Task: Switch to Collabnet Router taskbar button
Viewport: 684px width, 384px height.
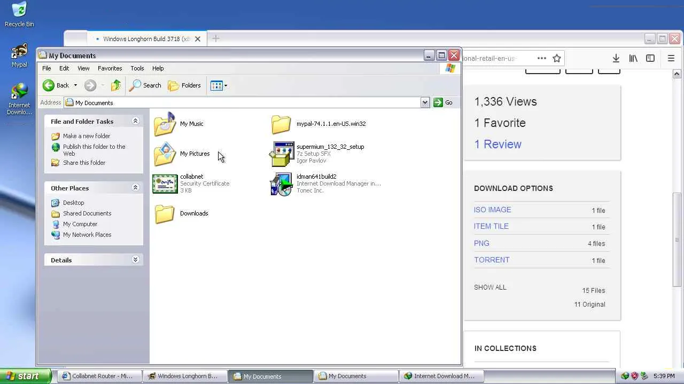Action: (x=100, y=376)
